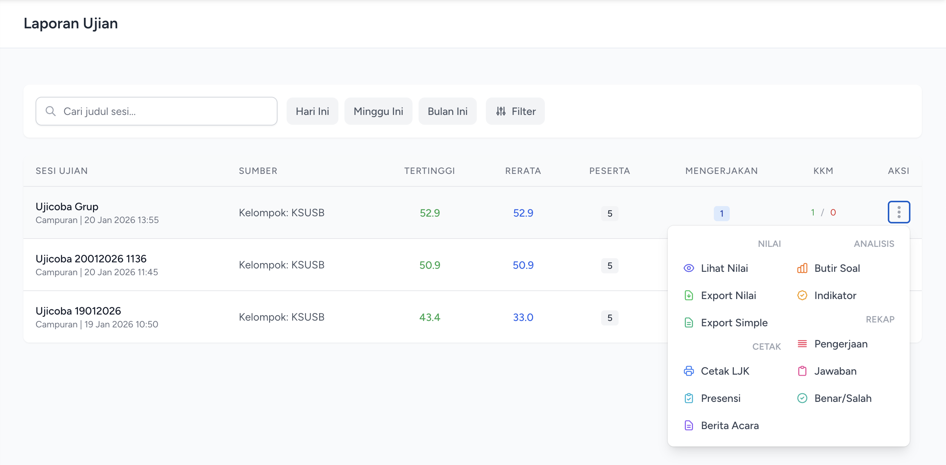Click the Export Simple document icon
The image size is (946, 465).
[x=689, y=323]
